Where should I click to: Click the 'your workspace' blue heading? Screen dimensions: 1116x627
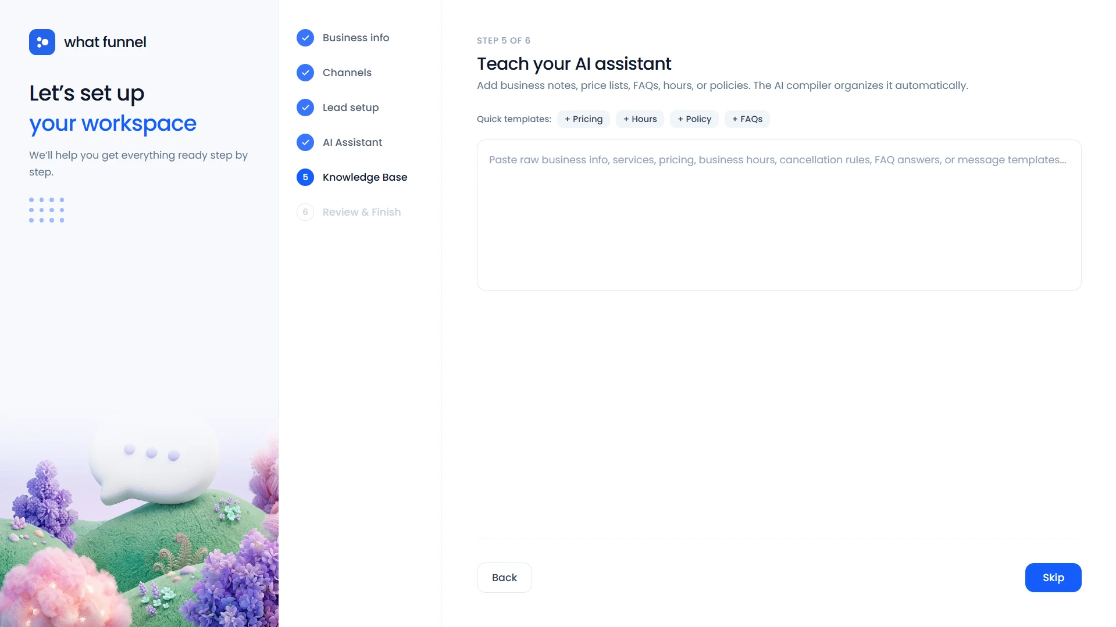point(113,124)
